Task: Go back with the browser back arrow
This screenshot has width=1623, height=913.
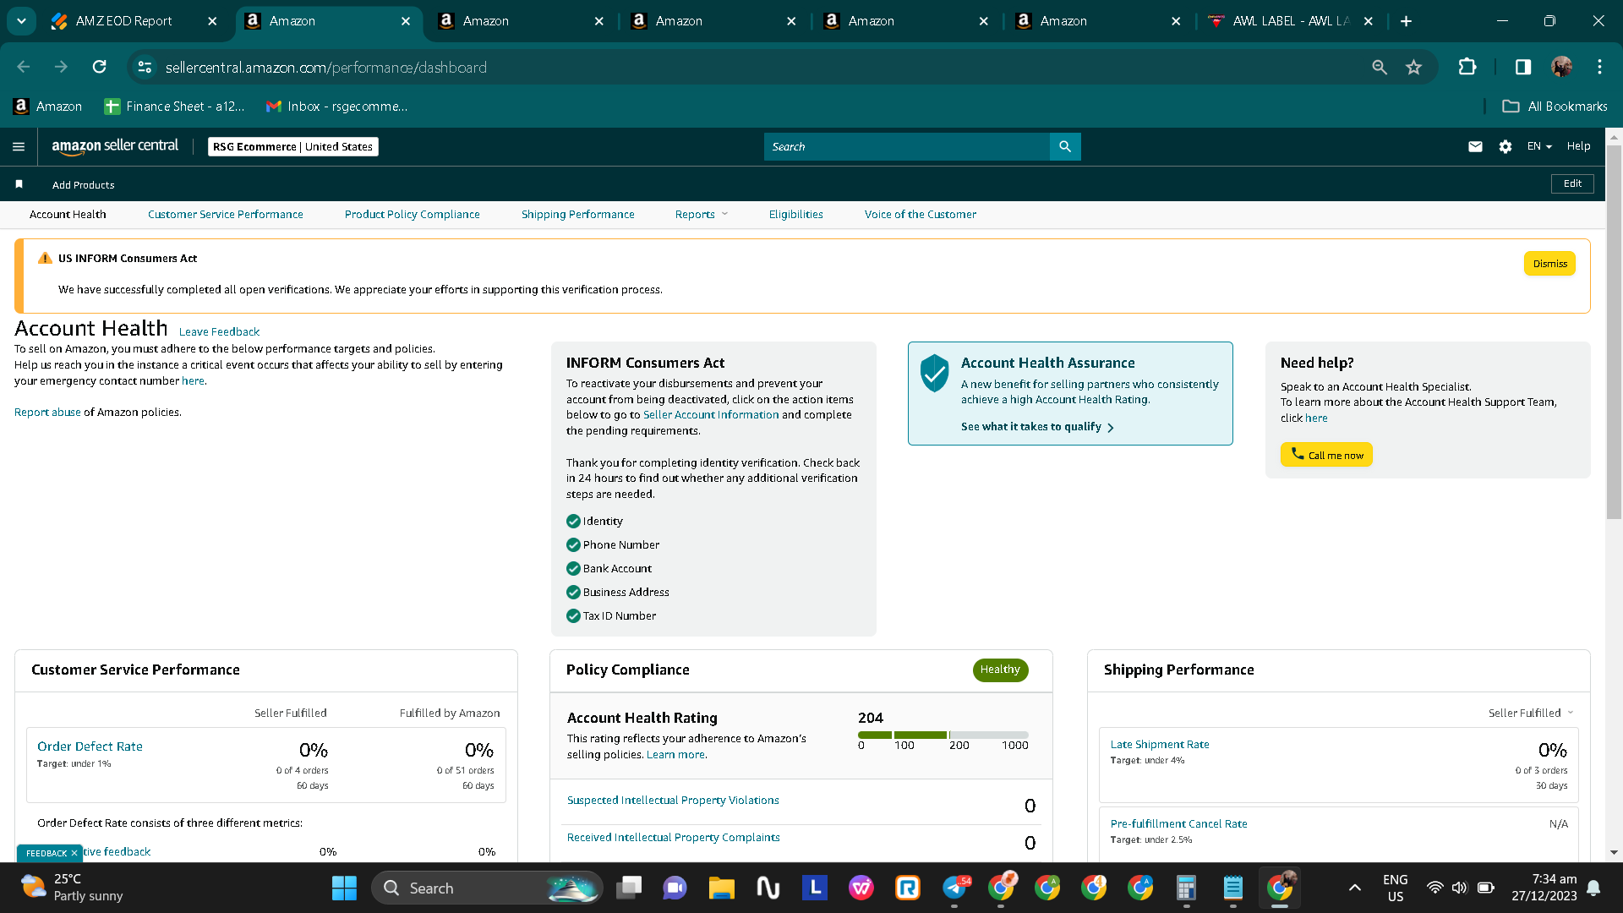Action: click(x=24, y=67)
